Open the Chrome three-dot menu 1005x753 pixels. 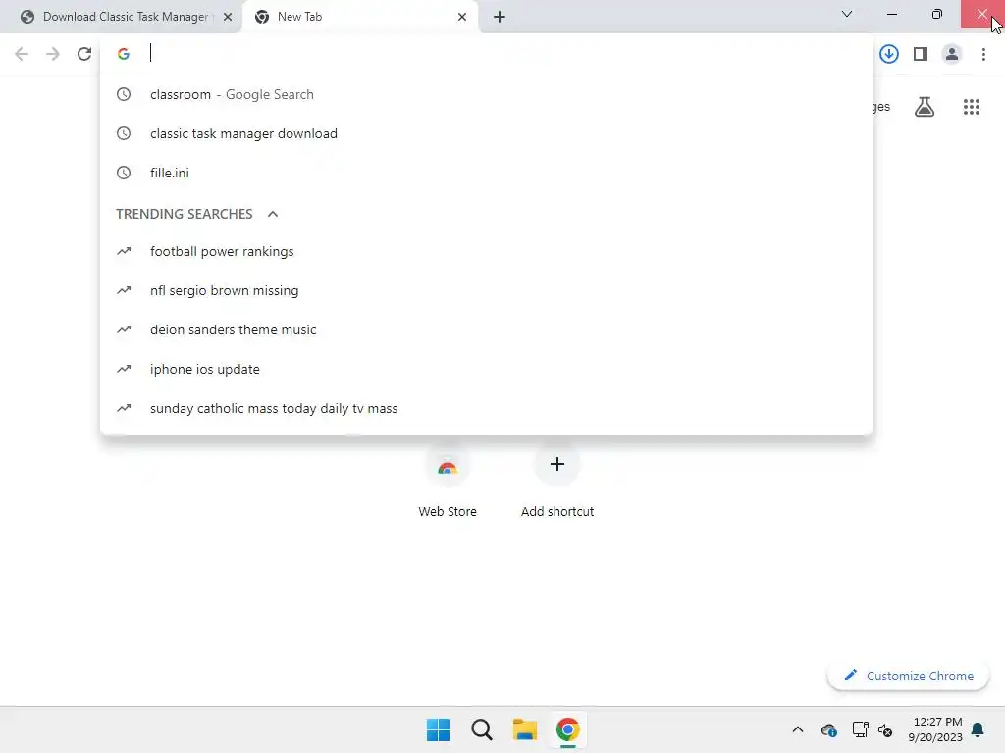983,54
